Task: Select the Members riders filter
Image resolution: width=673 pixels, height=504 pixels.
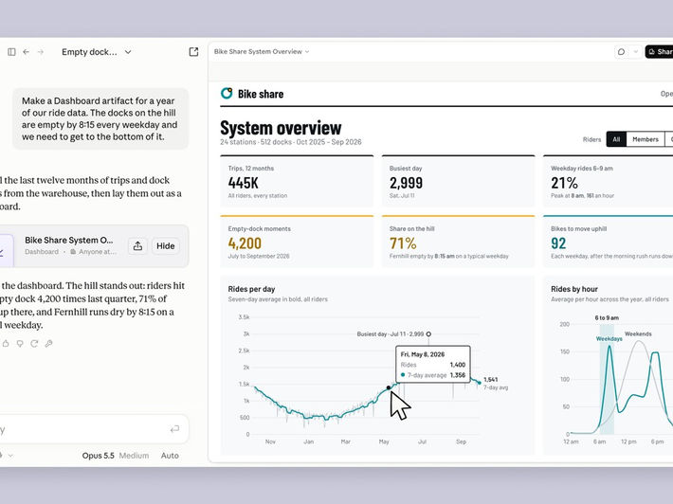Action: coord(646,139)
